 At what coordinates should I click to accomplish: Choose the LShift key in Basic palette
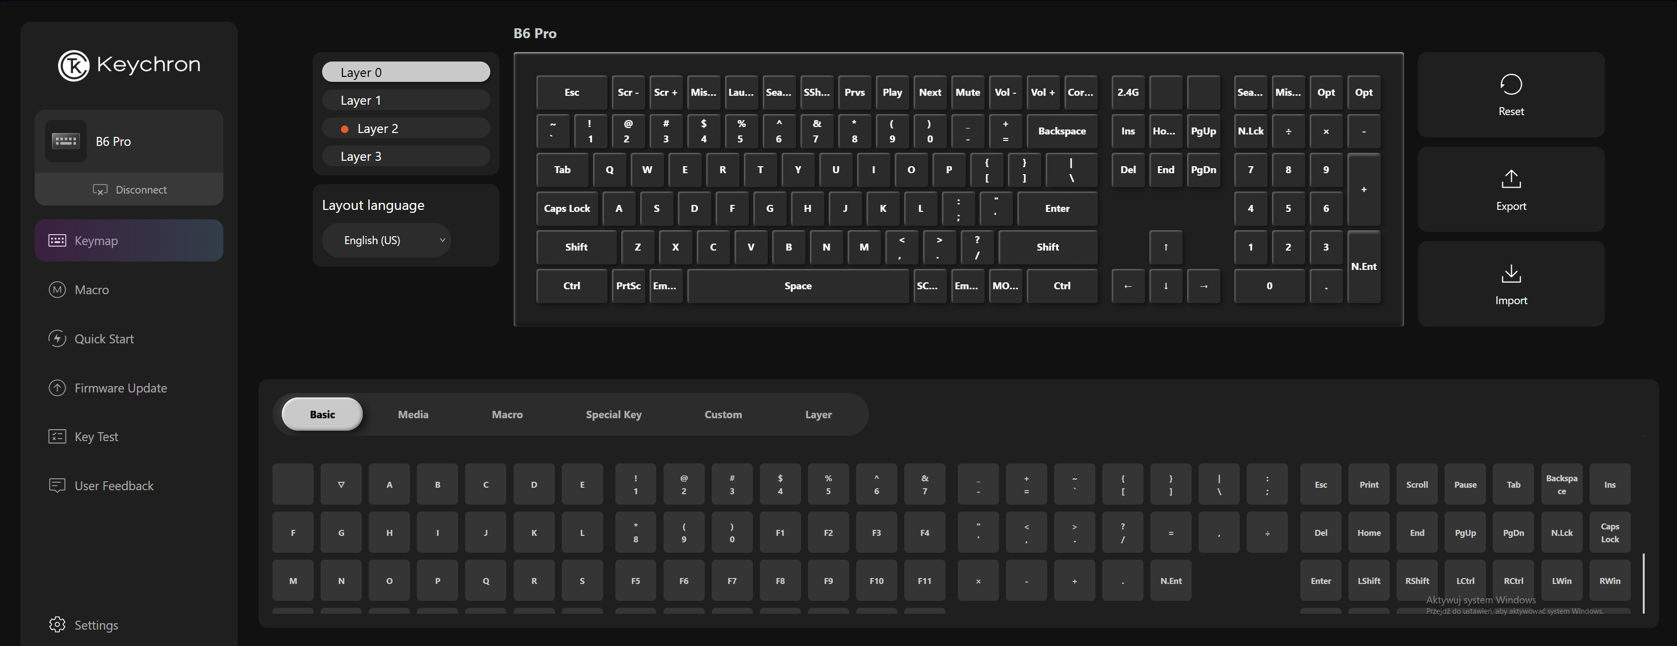[x=1368, y=581]
